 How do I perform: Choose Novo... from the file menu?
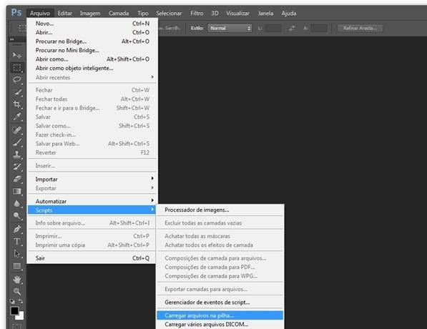[92, 24]
